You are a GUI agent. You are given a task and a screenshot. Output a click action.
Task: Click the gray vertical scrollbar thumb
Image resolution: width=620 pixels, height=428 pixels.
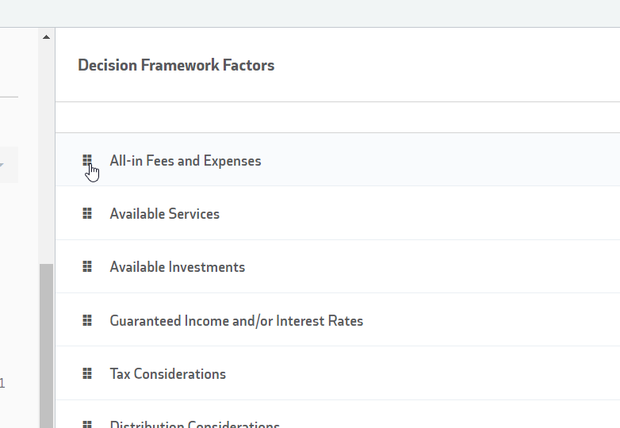(x=46, y=345)
